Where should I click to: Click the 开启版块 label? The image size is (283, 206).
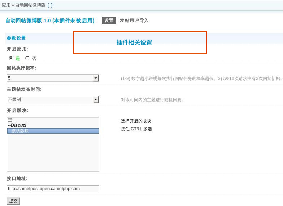pyautogui.click(x=17, y=110)
